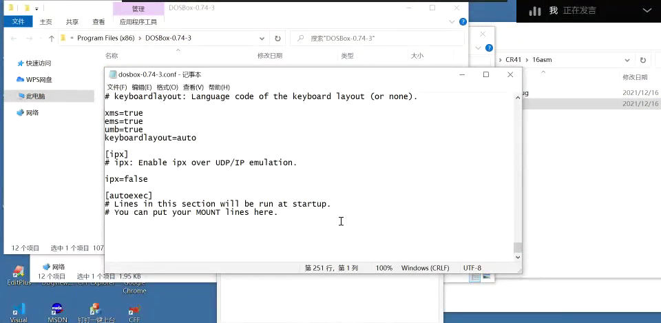Click the 第 251 行, 第 1 列 status entry
Viewport: 661px width, 323px height.
pyautogui.click(x=331, y=268)
